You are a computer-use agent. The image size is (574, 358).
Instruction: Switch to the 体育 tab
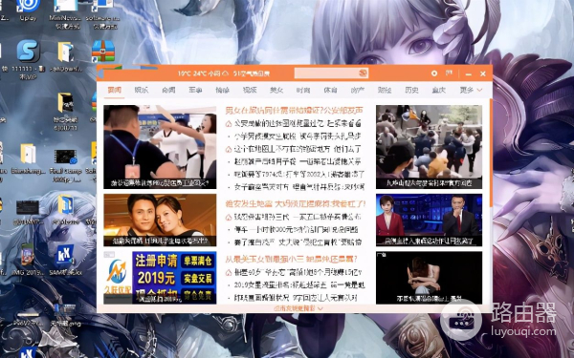tap(330, 90)
